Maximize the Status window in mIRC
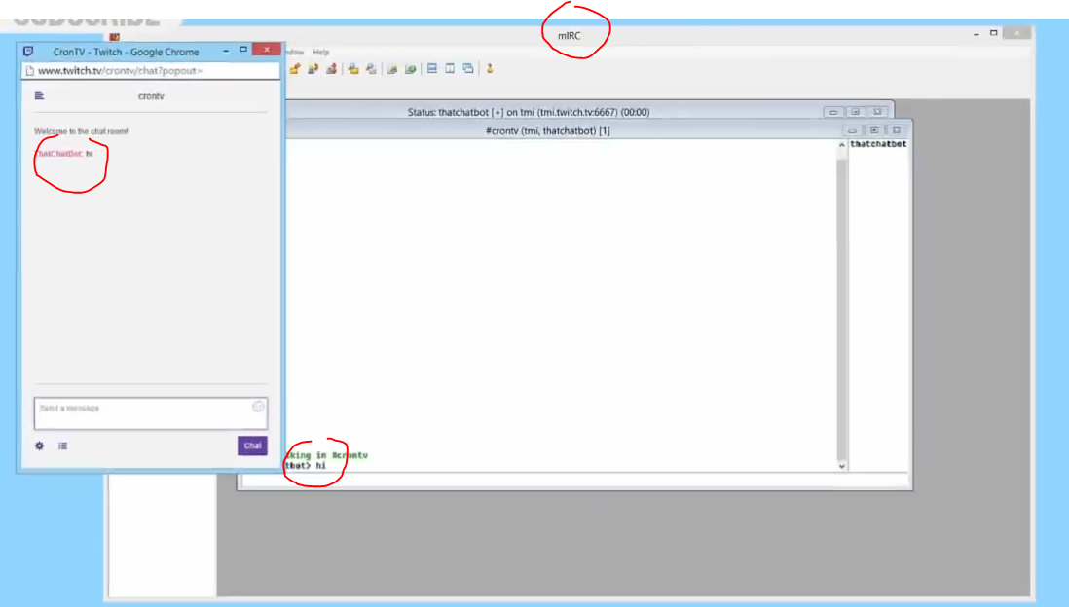 point(856,112)
